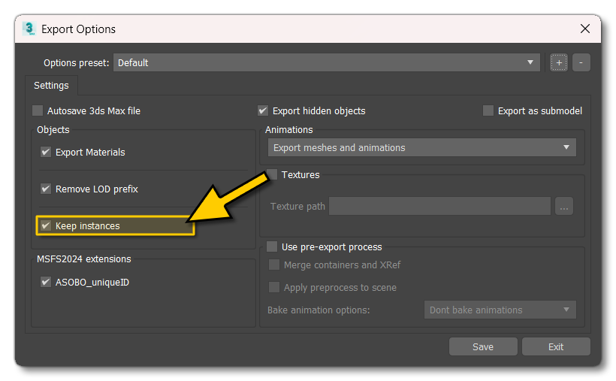Enable Use pre-export process checkbox

pos(272,247)
